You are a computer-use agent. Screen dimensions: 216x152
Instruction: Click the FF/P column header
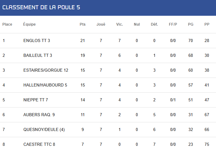(x=173, y=24)
